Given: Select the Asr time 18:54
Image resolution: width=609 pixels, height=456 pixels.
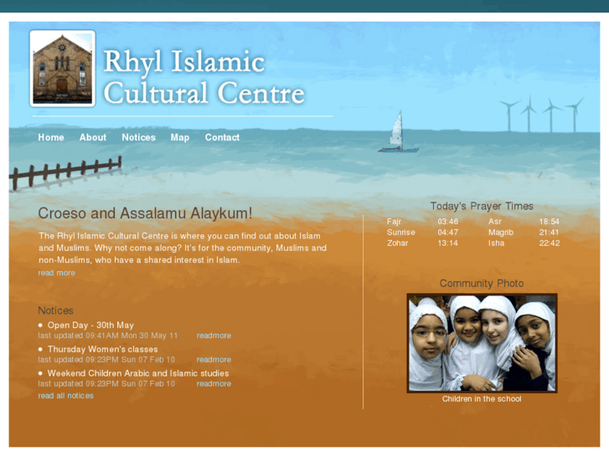Looking at the screenshot, I should (x=550, y=222).
